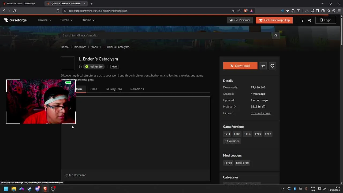Click the search magnifier button
Viewport: 343px width, 193px height.
(276, 35)
